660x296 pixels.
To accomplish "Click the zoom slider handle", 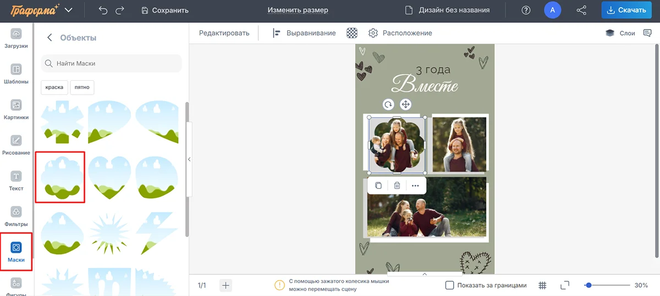I will (x=588, y=285).
